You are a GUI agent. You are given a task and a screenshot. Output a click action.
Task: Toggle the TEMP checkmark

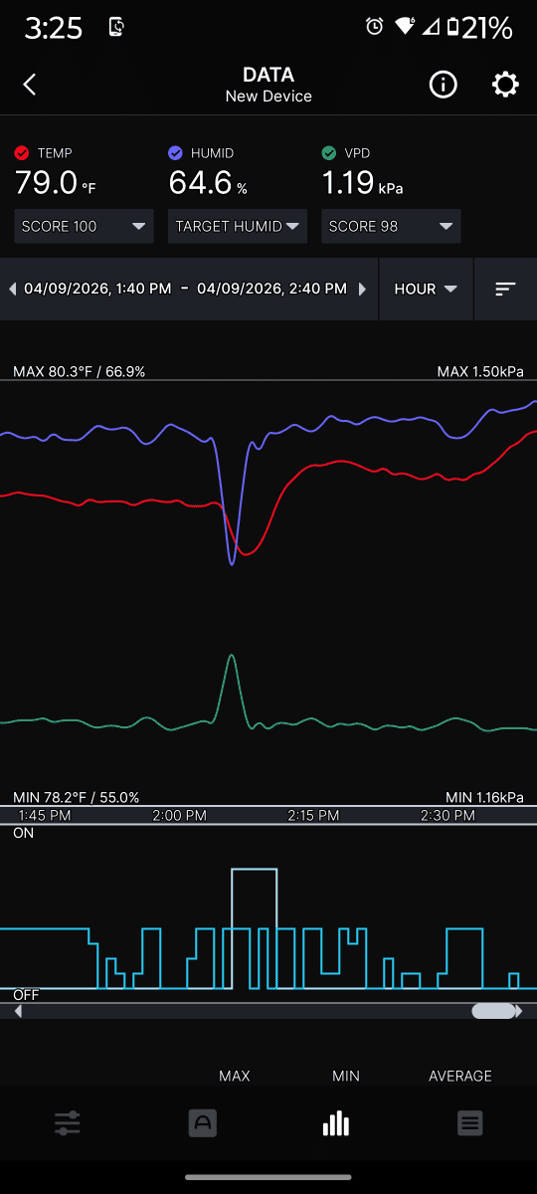(22, 153)
